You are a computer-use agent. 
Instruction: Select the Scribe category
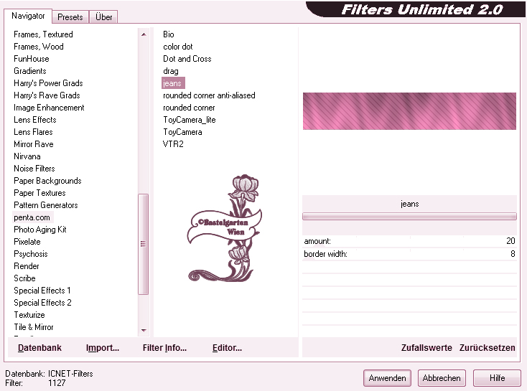(24, 278)
